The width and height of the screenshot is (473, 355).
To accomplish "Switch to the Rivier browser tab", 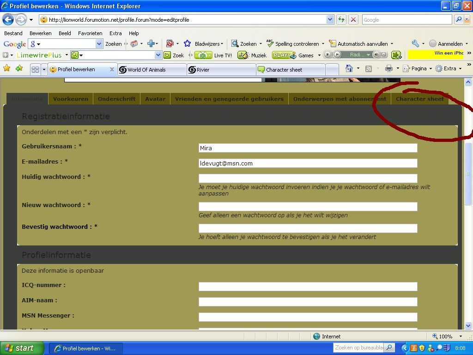I will 221,70.
